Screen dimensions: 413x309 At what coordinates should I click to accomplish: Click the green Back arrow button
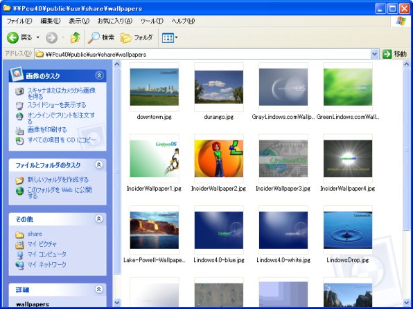(x=12, y=38)
